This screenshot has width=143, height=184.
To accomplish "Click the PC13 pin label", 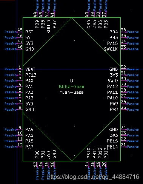I will (31, 75).
